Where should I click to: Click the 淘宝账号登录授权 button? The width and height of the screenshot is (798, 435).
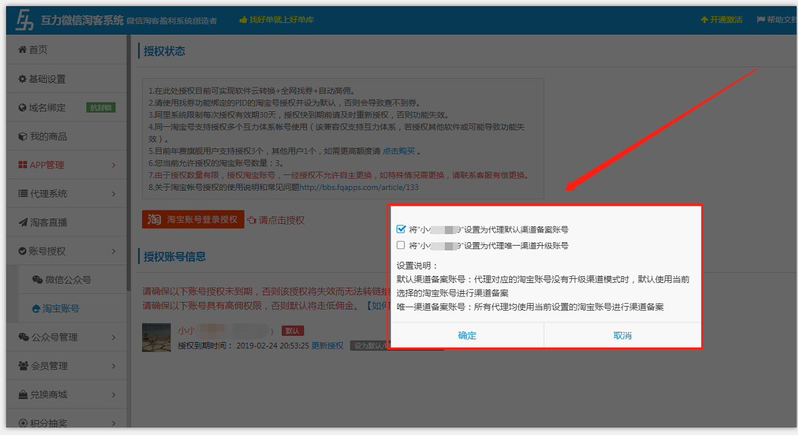pyautogui.click(x=193, y=219)
